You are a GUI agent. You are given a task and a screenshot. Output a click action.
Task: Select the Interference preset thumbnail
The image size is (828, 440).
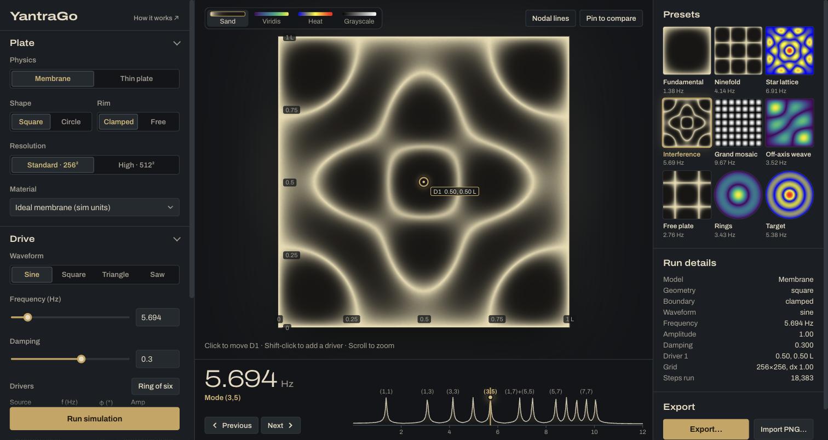point(687,123)
